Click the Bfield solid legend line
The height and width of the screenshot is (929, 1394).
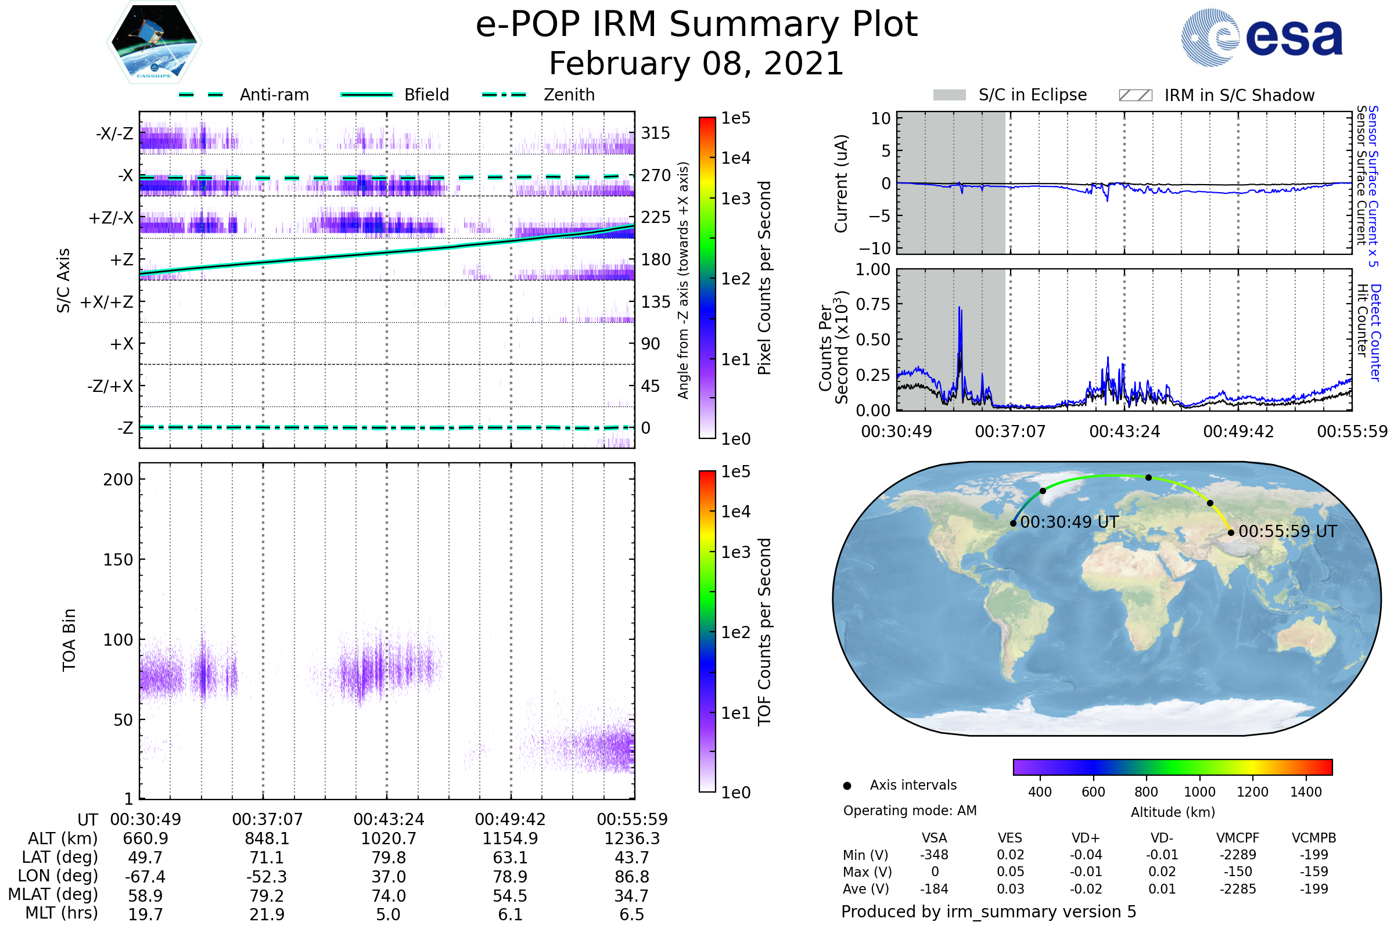point(367,95)
